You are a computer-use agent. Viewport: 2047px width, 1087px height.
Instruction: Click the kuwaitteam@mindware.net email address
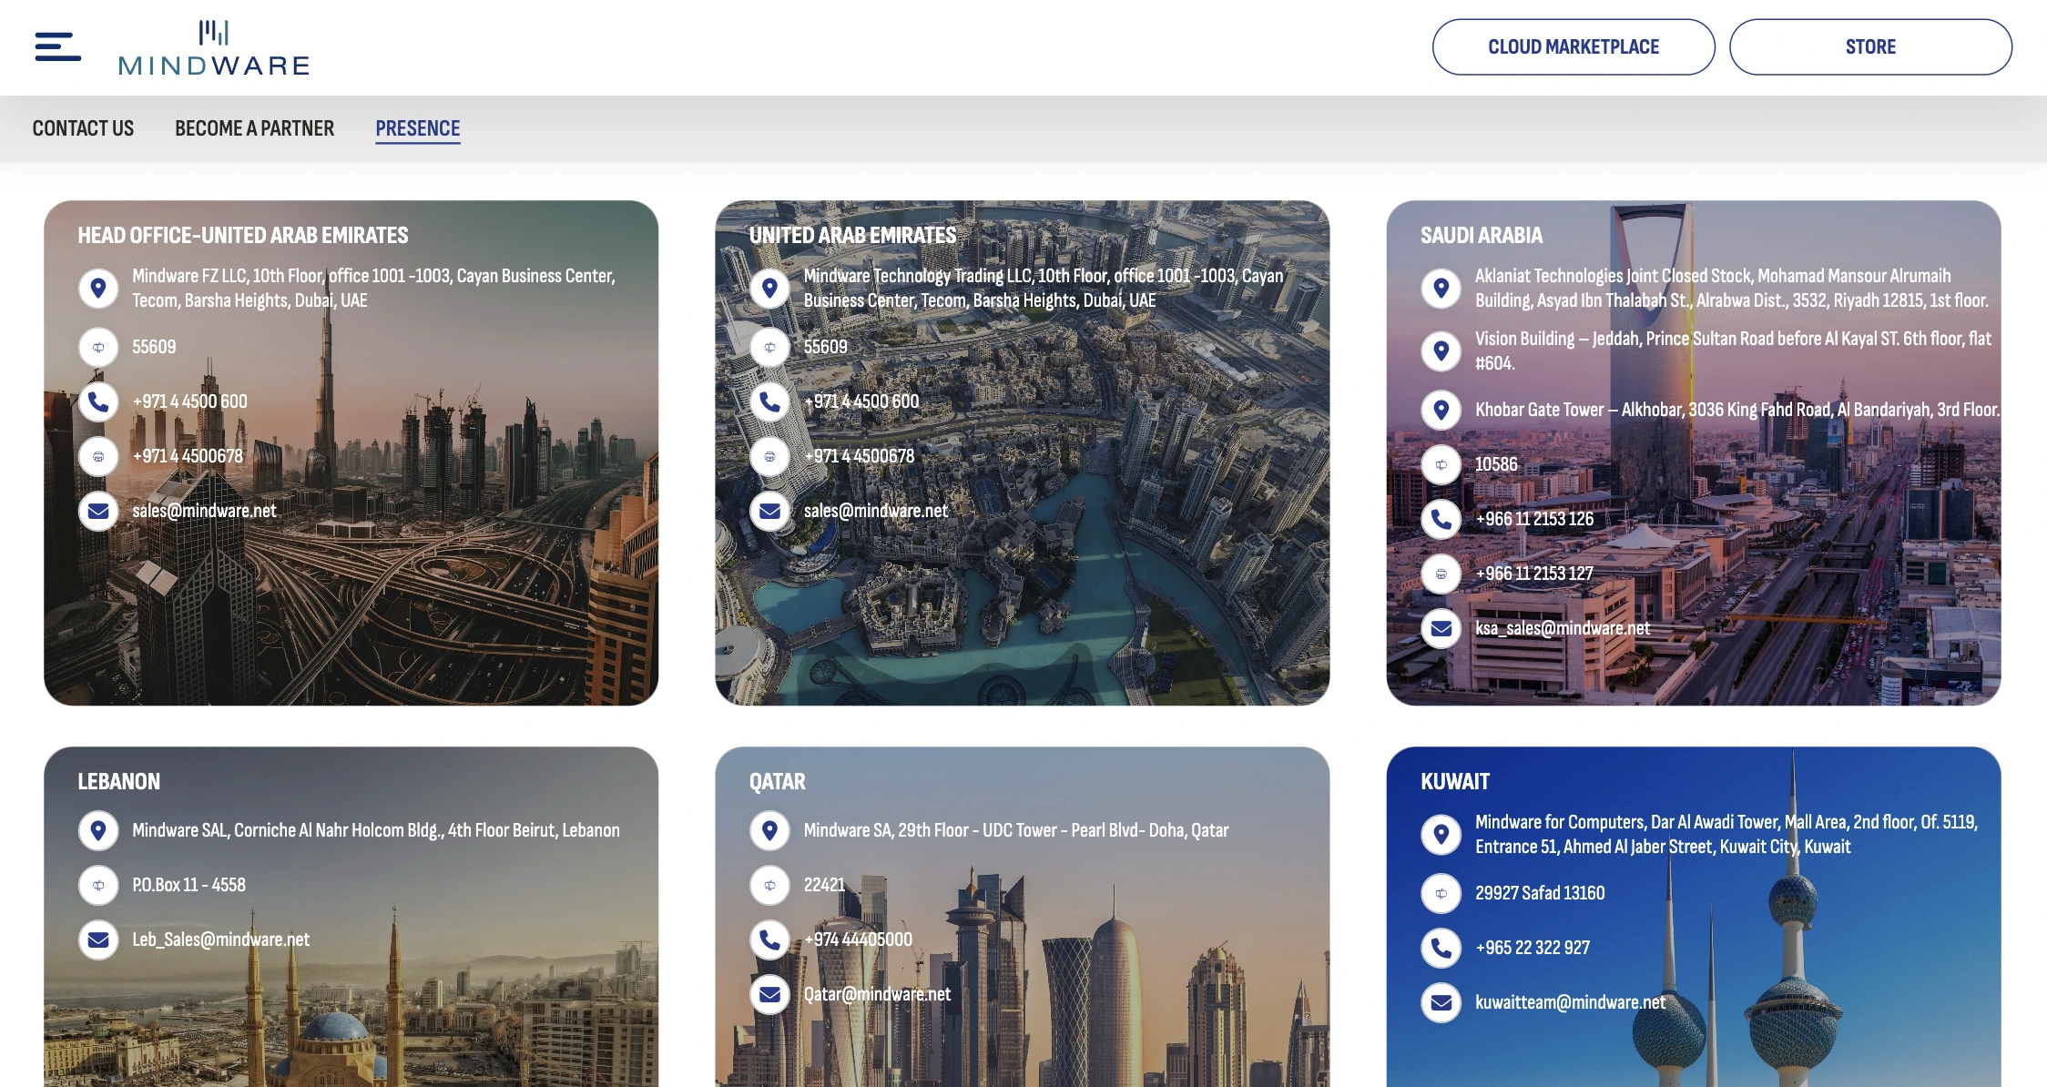1571,1002
